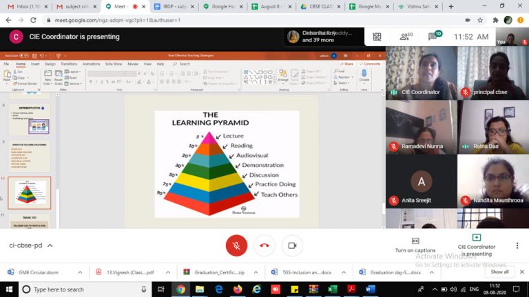This screenshot has width=529, height=297.
Task: Switch to the IBDP document browser tab
Action: (x=174, y=6)
